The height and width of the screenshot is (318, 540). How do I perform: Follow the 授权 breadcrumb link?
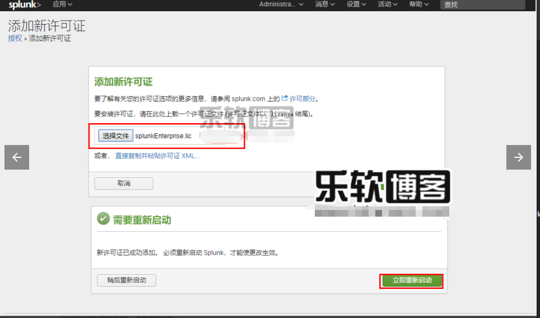pos(15,38)
